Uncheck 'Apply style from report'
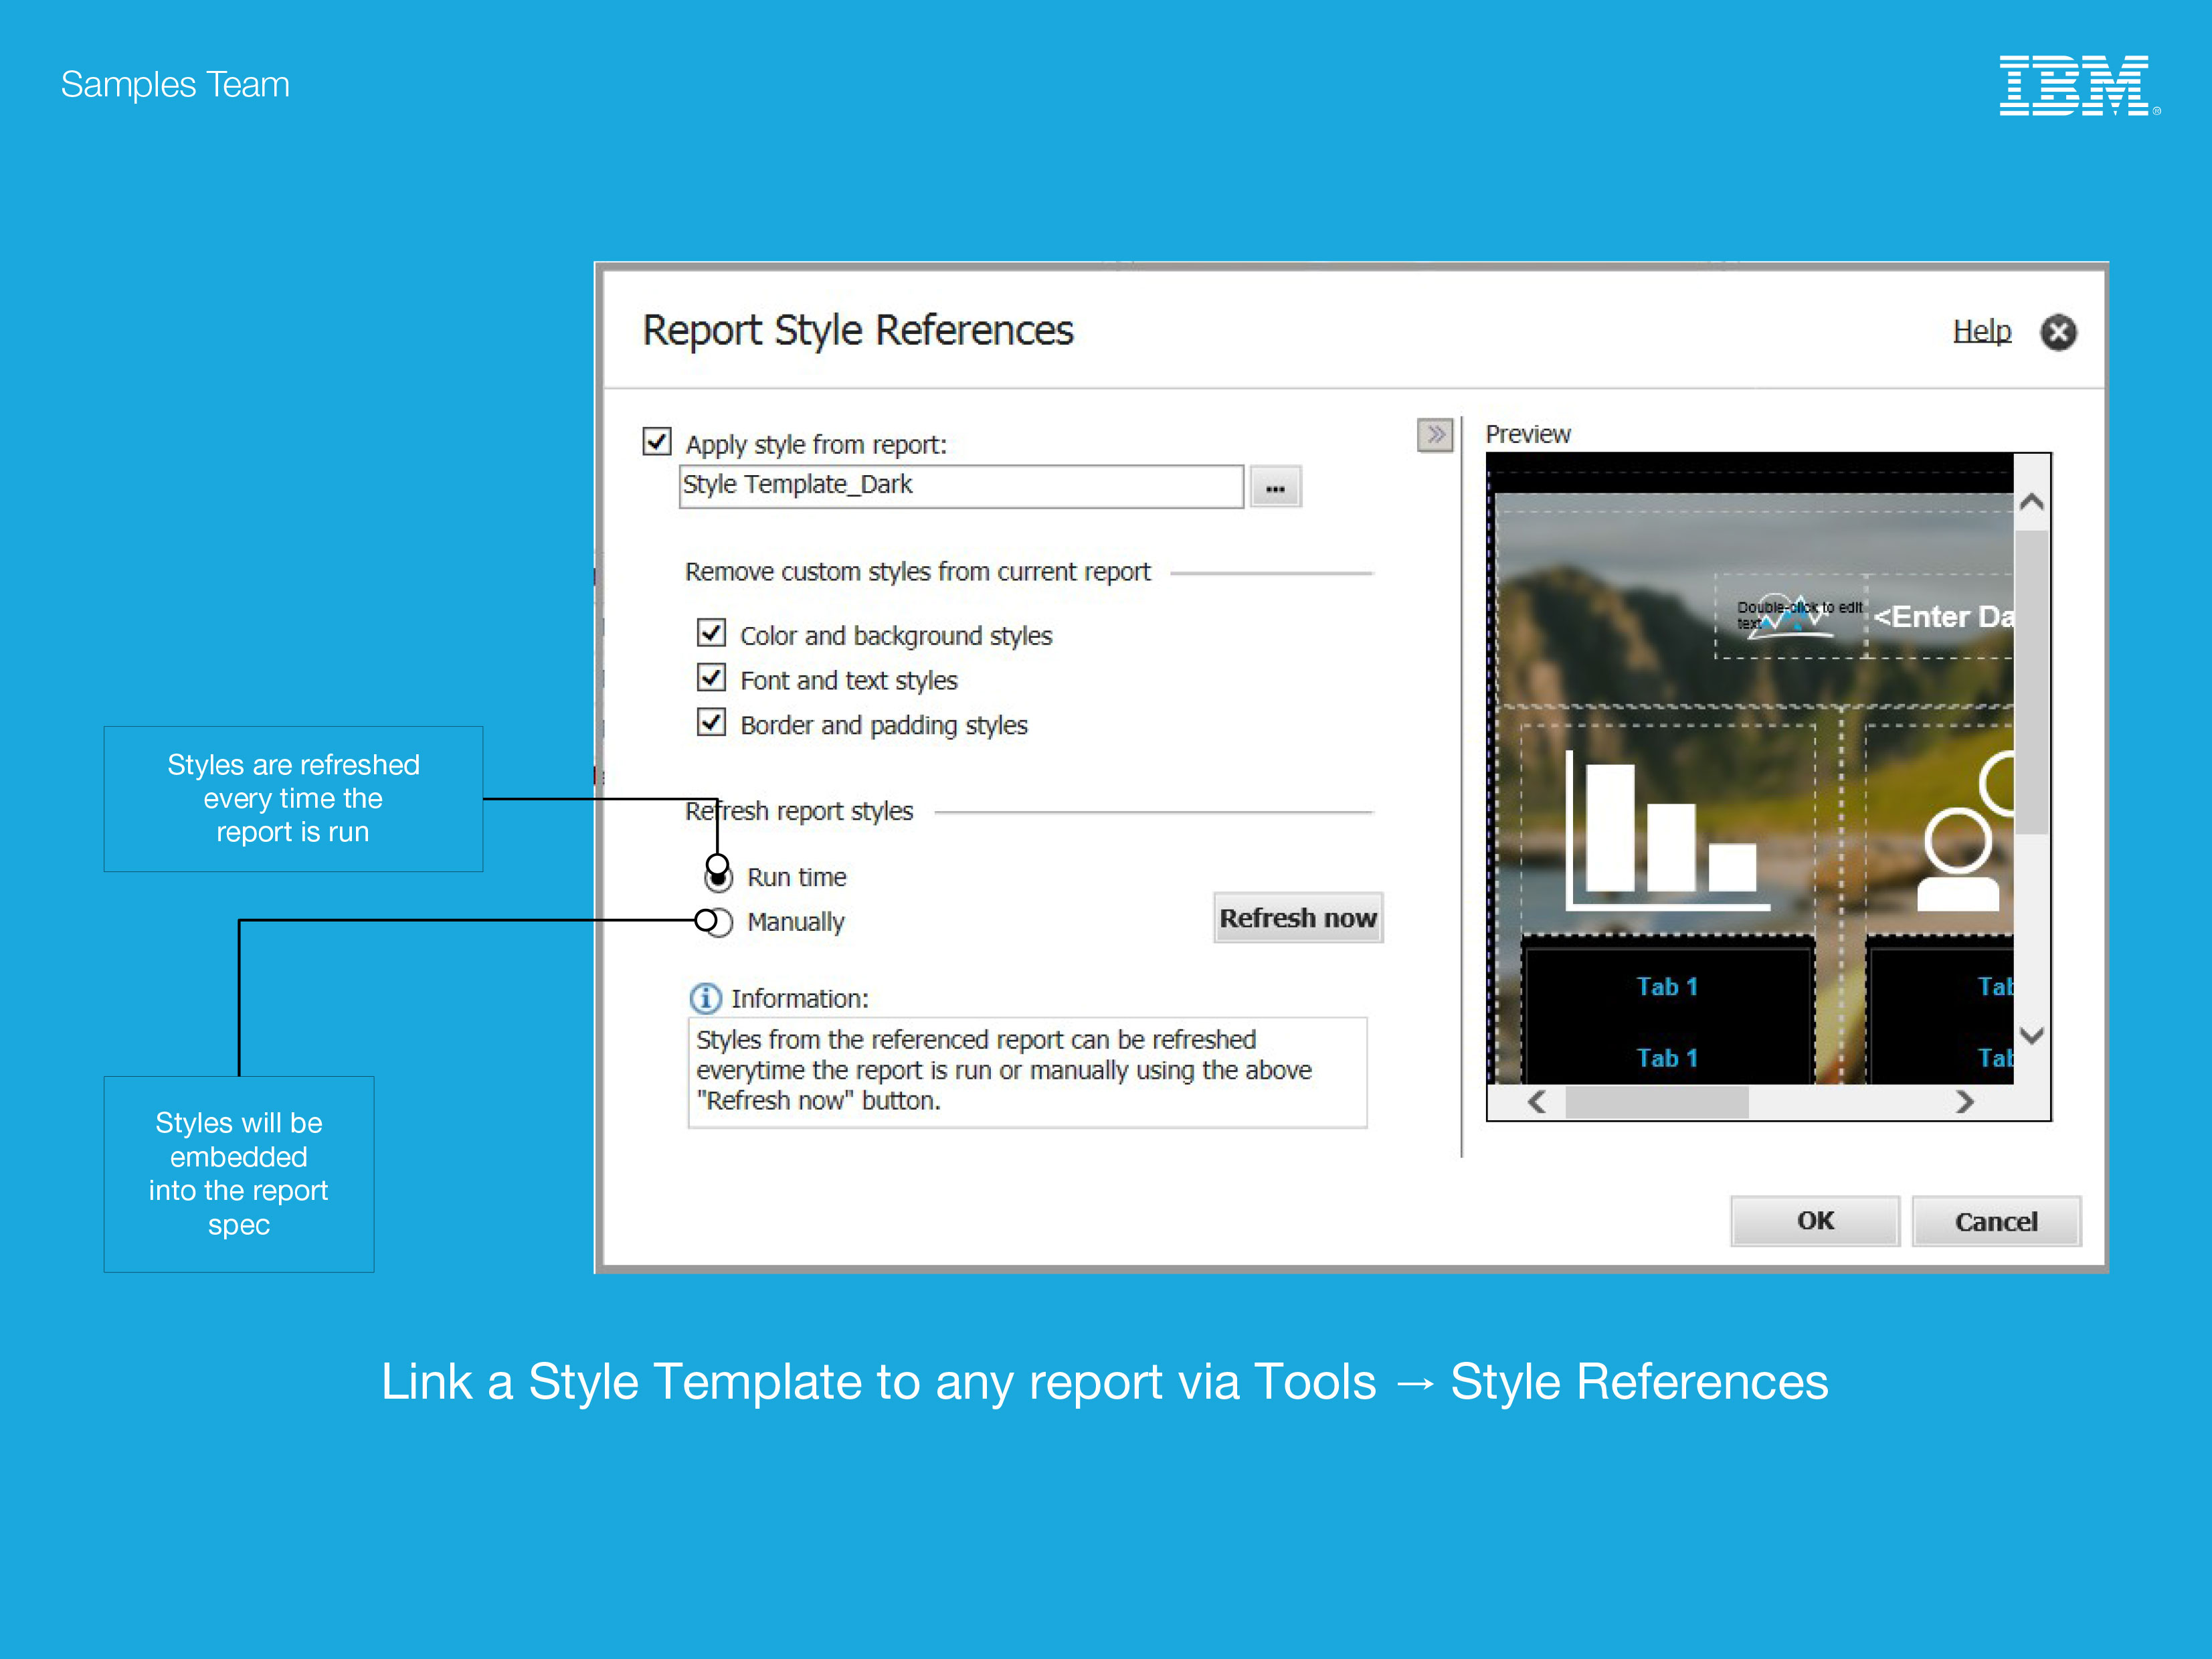Viewport: 2212px width, 1659px height. click(657, 443)
